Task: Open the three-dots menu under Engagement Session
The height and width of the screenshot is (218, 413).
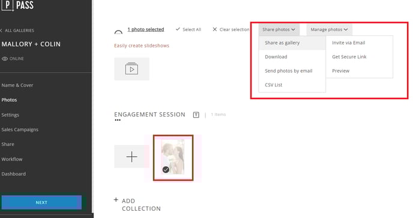Action: point(118,120)
